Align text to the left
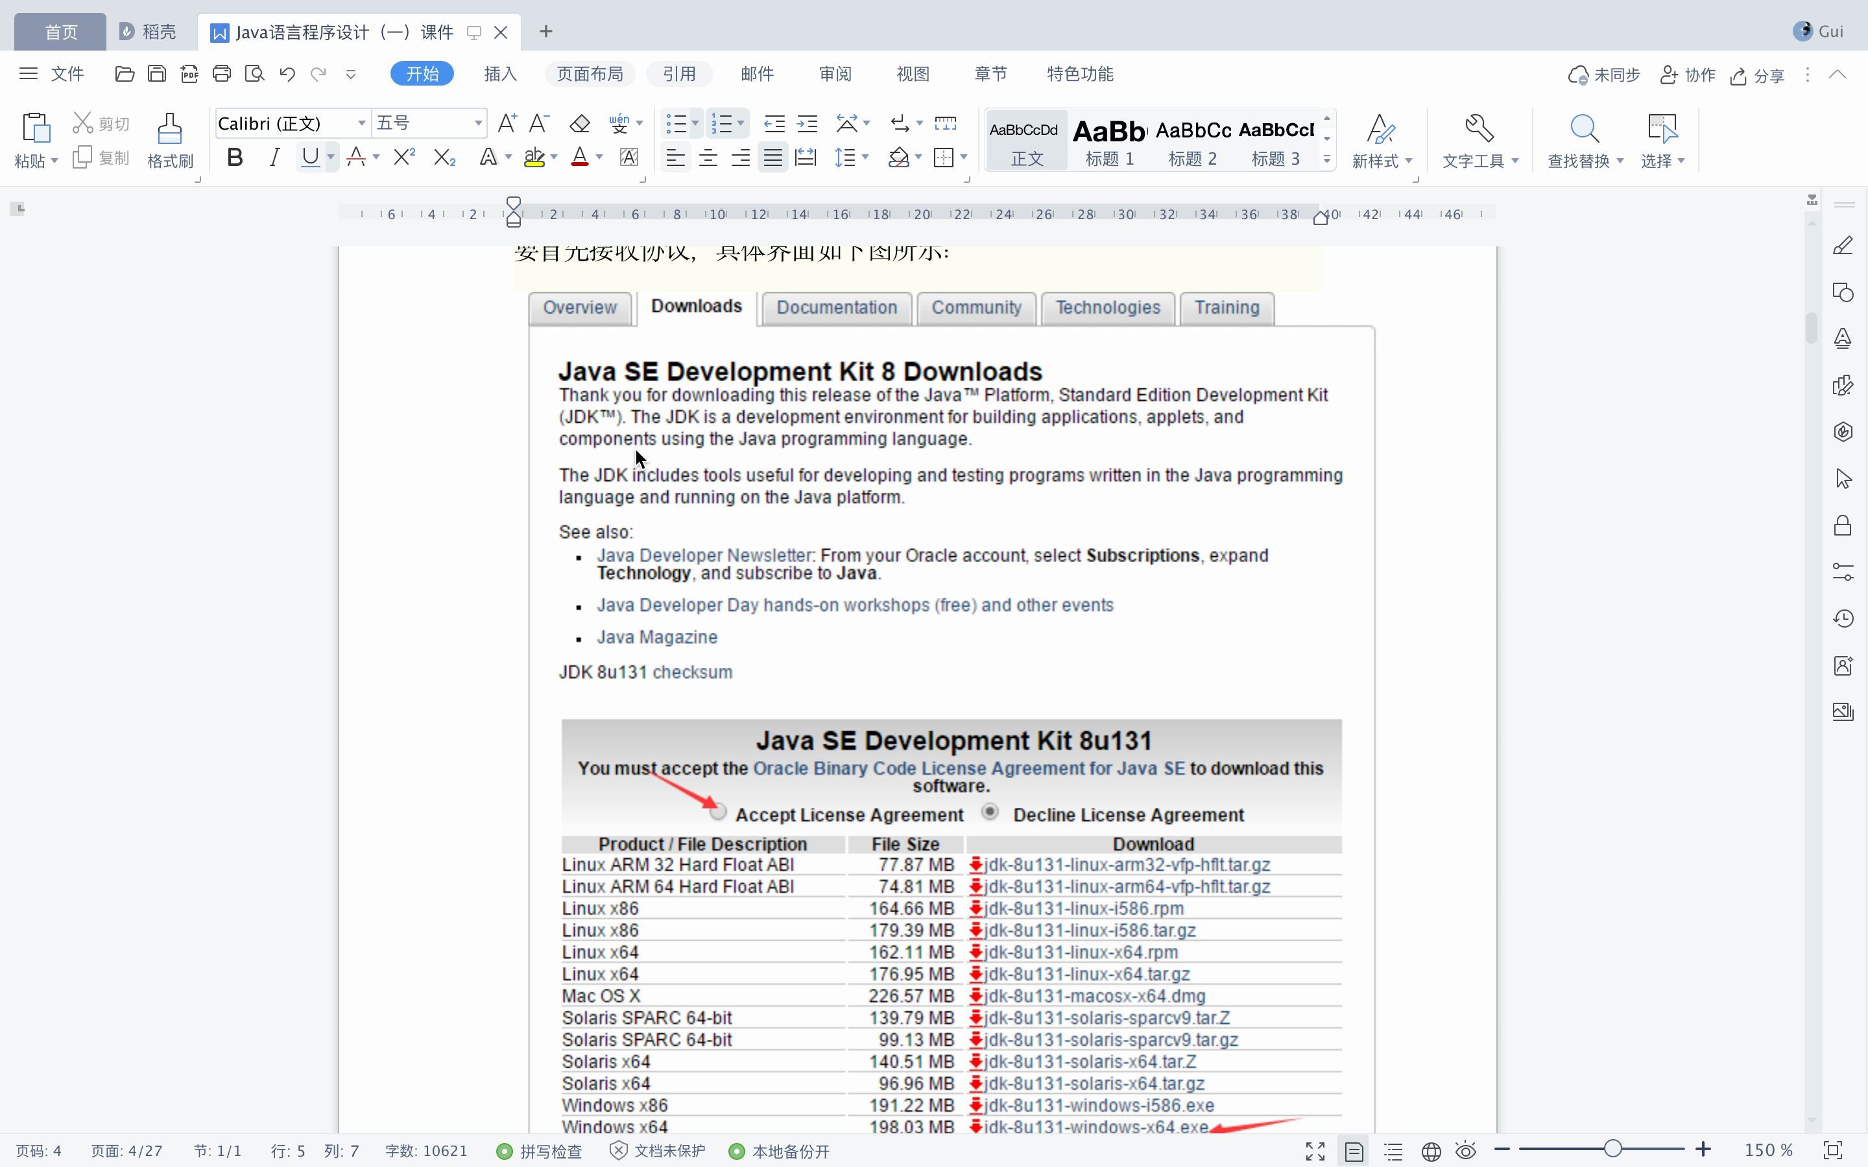Viewport: 1868px width, 1167px height. [675, 158]
